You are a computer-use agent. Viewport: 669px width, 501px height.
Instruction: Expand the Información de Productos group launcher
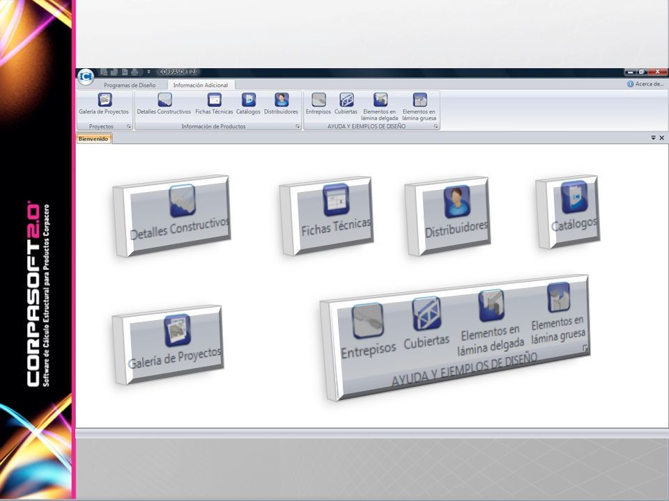point(298,127)
